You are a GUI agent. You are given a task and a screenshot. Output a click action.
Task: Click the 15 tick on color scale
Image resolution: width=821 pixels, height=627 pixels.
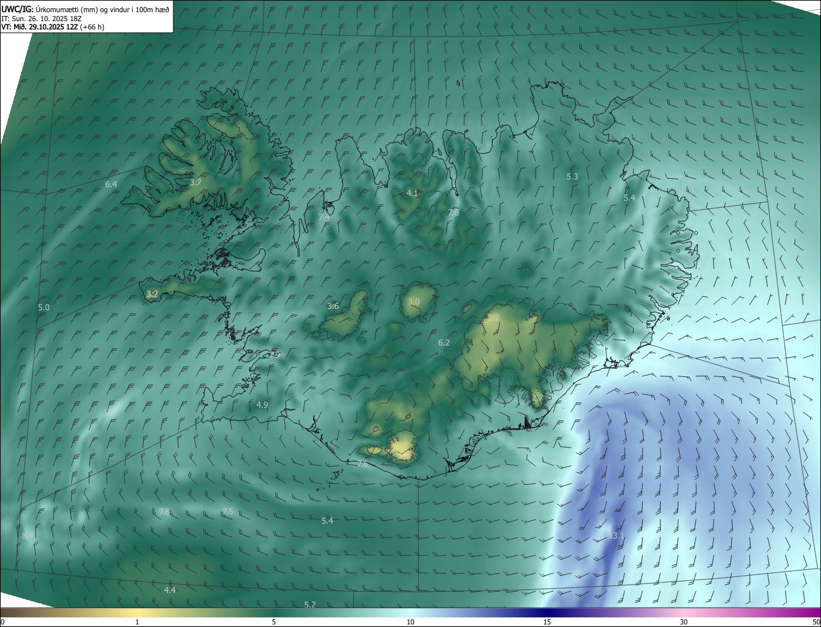point(547,622)
